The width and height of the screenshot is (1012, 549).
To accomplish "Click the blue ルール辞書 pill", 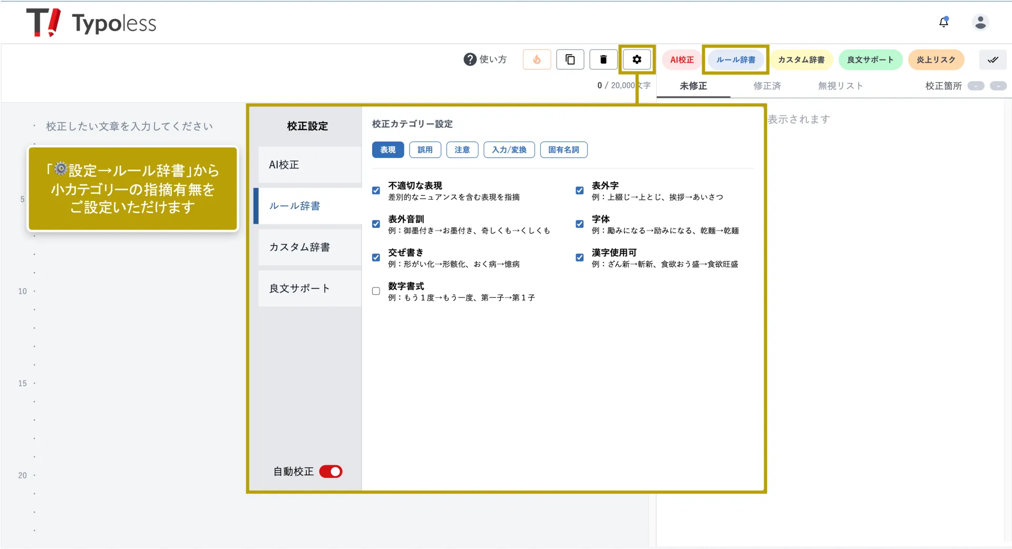I will tap(736, 59).
